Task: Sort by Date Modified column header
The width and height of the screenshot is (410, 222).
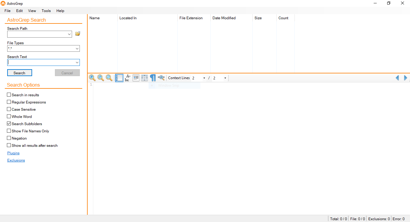Action: (x=231, y=18)
